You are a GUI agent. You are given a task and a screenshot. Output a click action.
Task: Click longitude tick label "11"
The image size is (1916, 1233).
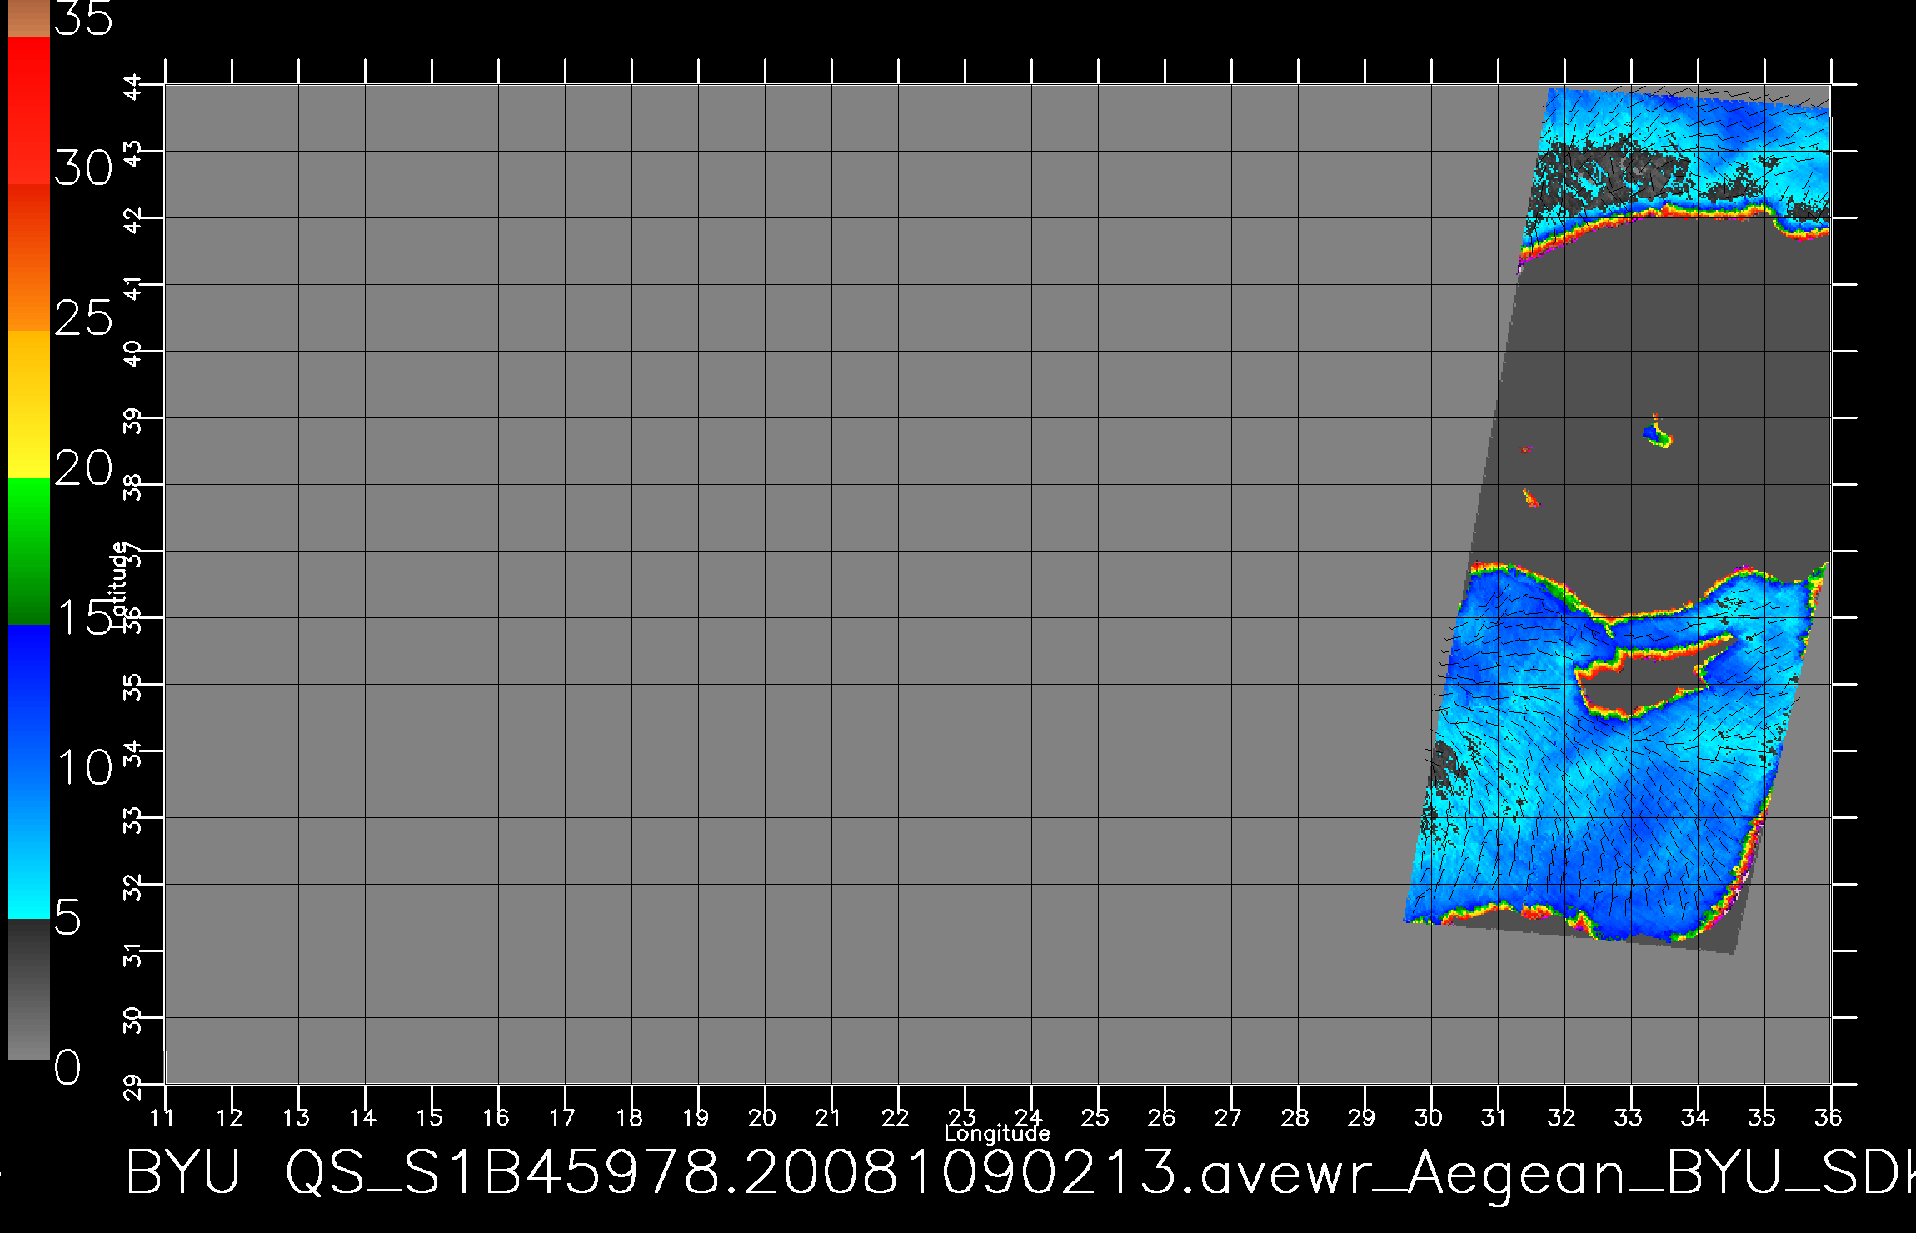(162, 1117)
